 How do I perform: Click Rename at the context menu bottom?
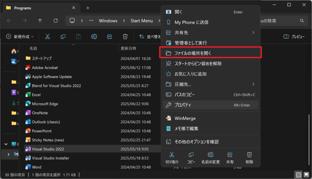click(x=211, y=158)
